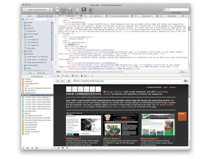The image size is (213, 159).
Task: Click the 2000 AD Books link in preview
Action: (x=110, y=139)
